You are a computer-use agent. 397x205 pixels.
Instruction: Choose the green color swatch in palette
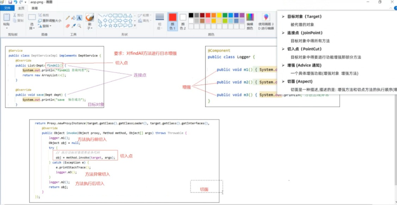click(x=225, y=15)
